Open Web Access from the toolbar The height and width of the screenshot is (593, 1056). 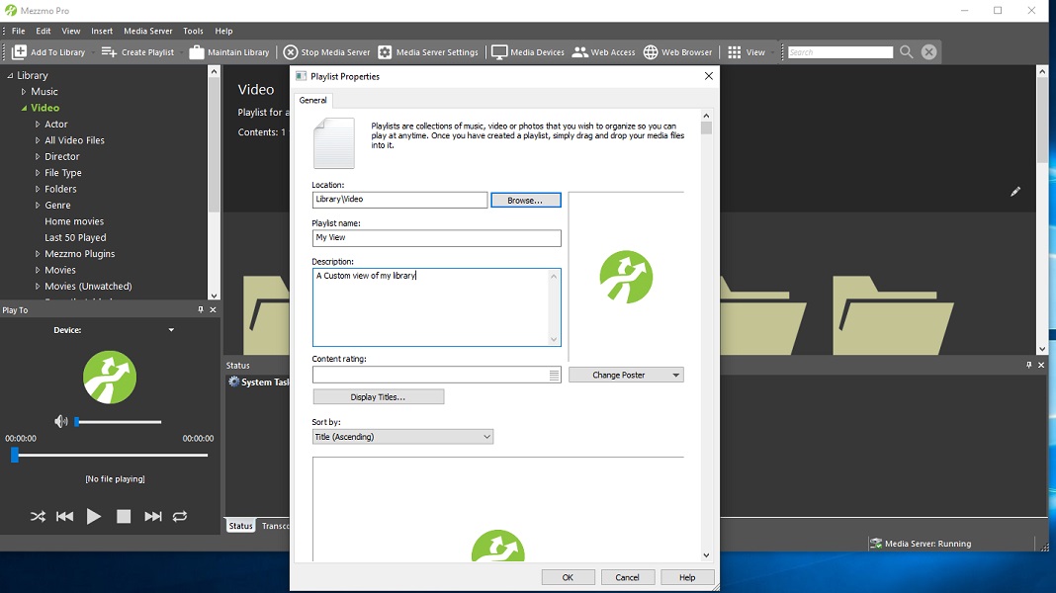coord(603,51)
